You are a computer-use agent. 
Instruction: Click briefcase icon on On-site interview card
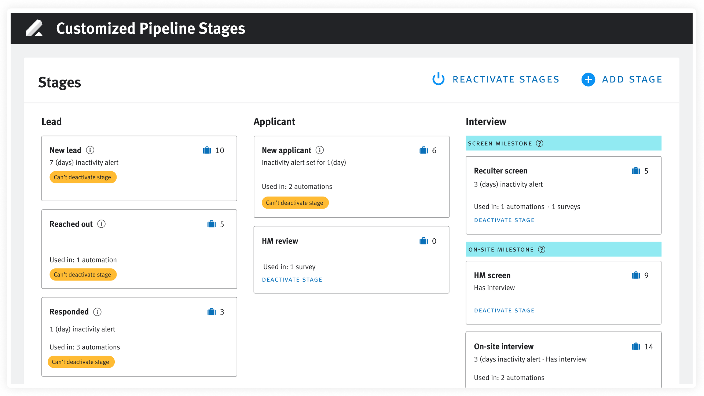[x=636, y=346]
